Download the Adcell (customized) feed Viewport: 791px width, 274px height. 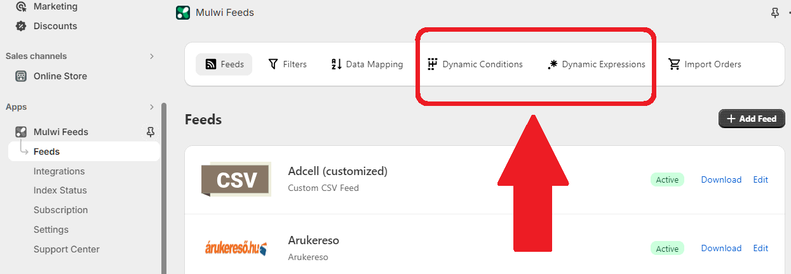(721, 179)
